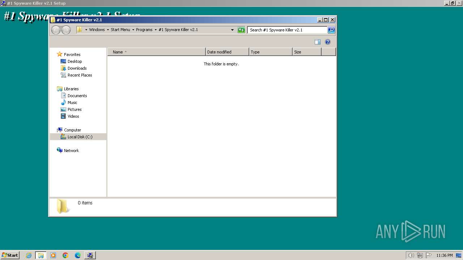463x260 pixels.
Task: Open Internet Explorer from the taskbar
Action: point(29,255)
